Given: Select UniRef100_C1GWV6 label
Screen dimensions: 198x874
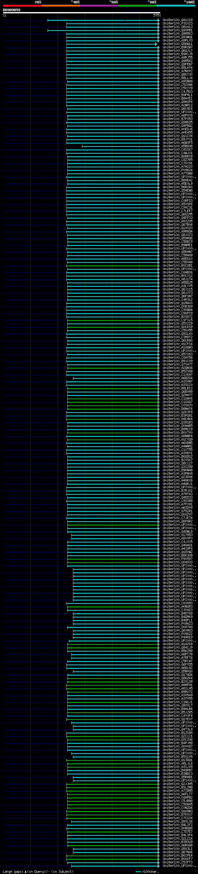Looking at the screenshot, I should (178, 399).
